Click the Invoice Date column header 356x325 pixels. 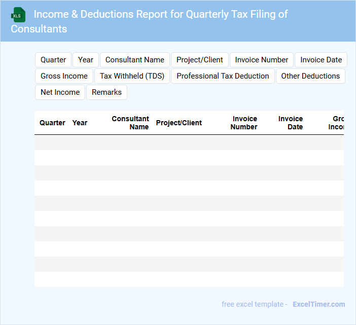pyautogui.click(x=291, y=123)
